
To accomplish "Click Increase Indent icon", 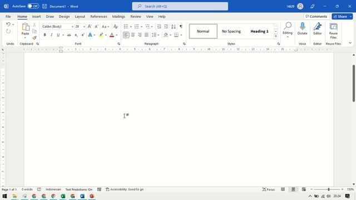I will (x=166, y=27).
